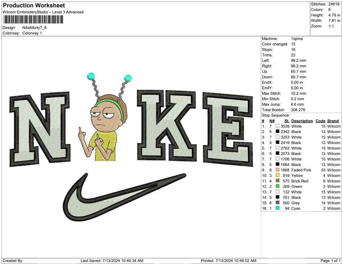This screenshot has width=343, height=264.
Task: Click the Code column header
Action: click(x=320, y=121)
